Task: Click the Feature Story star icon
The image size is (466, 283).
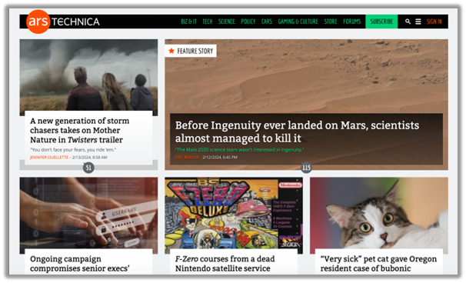Action: click(171, 51)
